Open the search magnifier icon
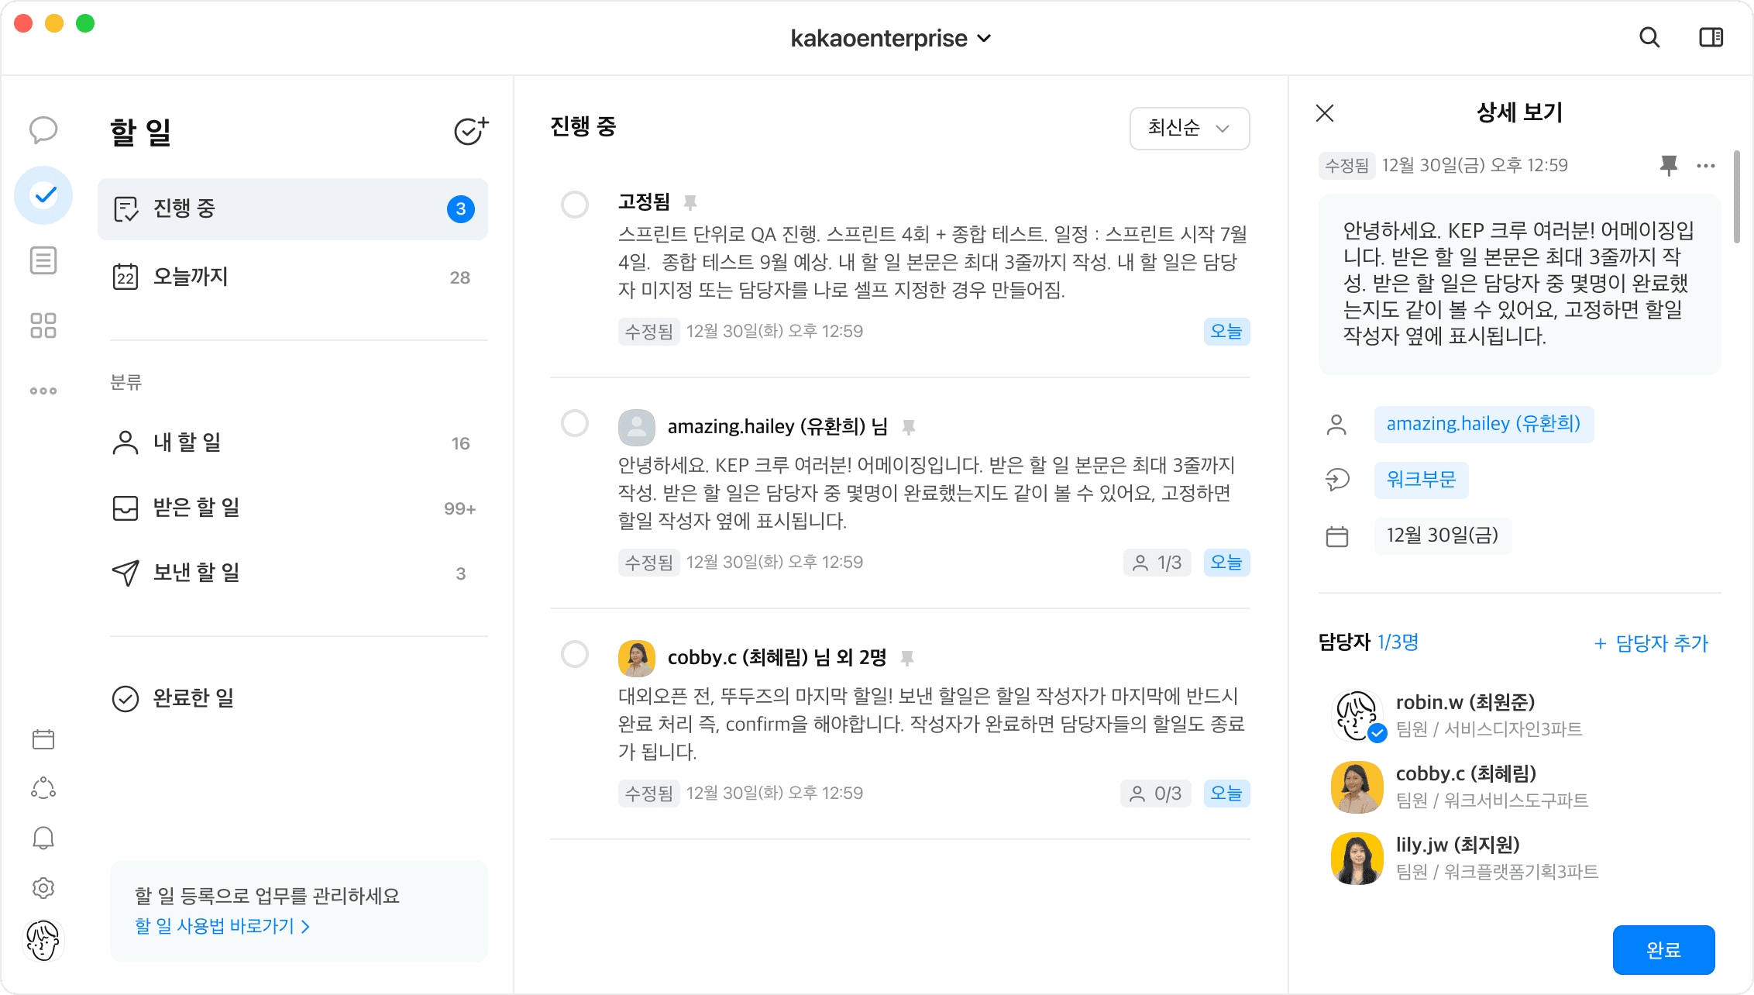 point(1649,37)
